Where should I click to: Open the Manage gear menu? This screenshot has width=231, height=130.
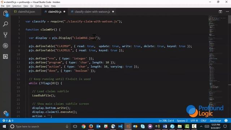(x=6, y=113)
